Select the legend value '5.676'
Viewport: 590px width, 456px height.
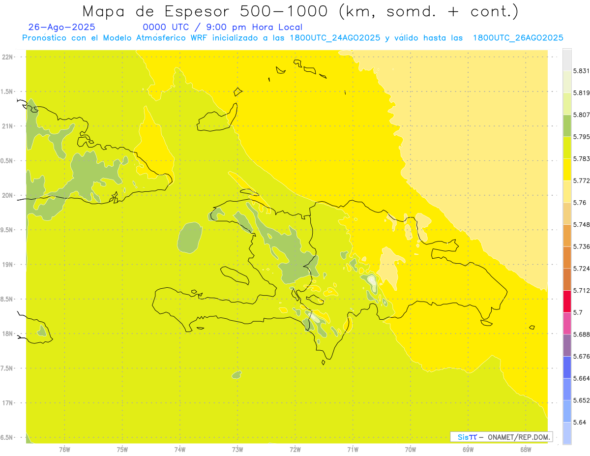pyautogui.click(x=581, y=357)
